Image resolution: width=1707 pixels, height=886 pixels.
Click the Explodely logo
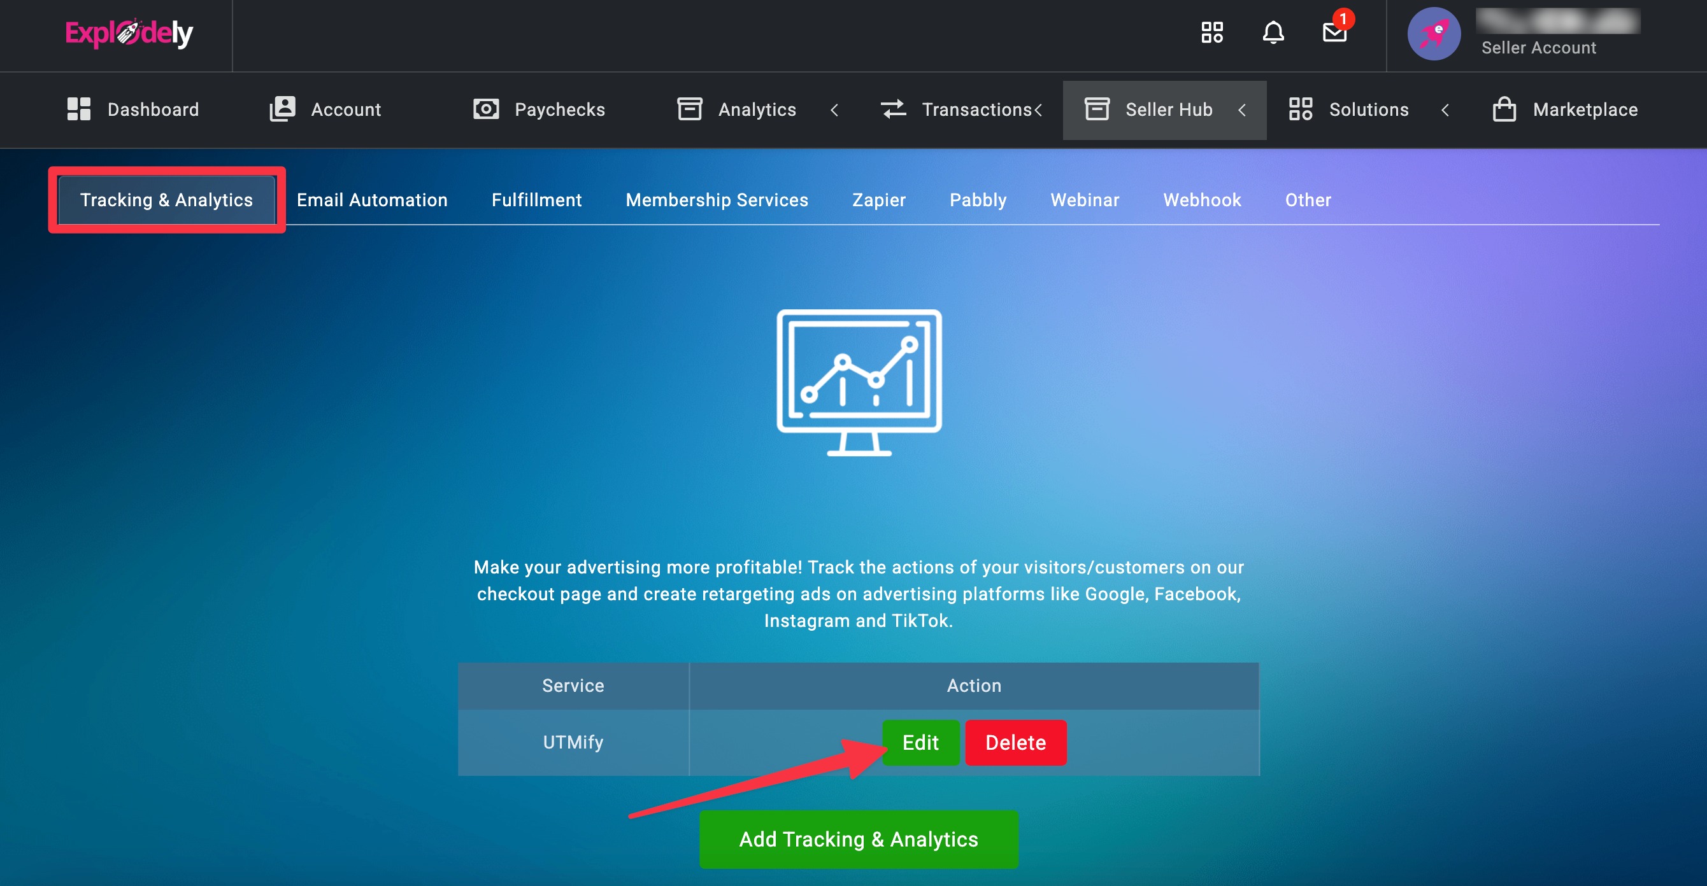129,33
